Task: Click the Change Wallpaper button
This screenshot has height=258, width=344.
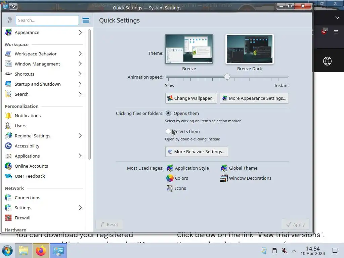Action: tap(191, 98)
